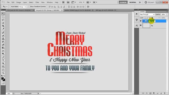Select the Crop tool
This screenshot has height=95, width=169.
pyautogui.click(x=3, y=26)
